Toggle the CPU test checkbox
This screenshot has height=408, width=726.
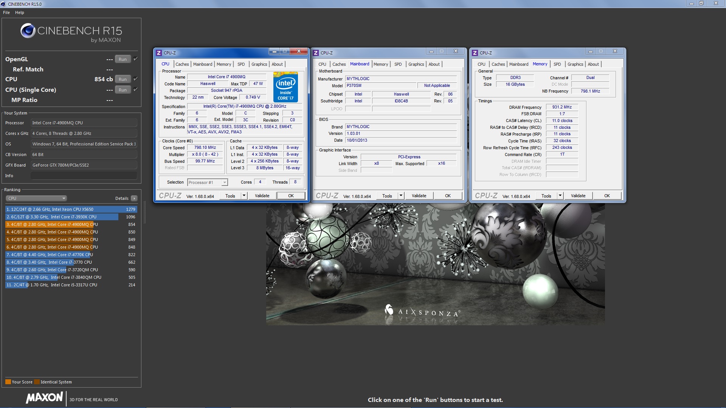(x=135, y=79)
